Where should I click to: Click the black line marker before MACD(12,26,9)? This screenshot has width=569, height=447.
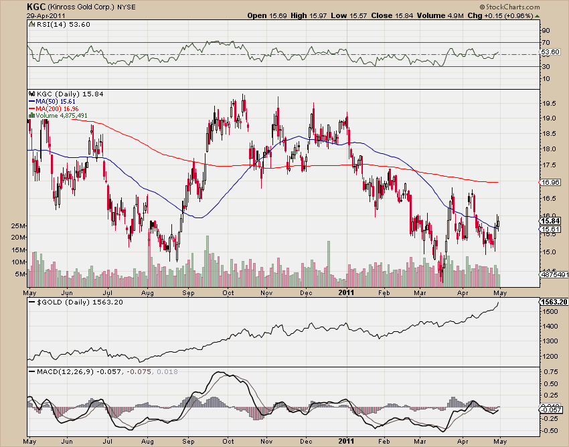(x=31, y=371)
